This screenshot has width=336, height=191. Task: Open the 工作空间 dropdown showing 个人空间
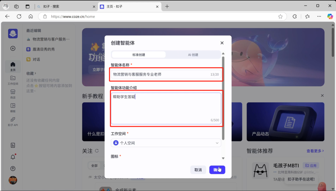click(166, 143)
